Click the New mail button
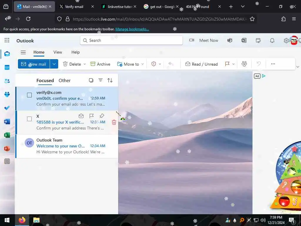Image resolution: width=301 pixels, height=226 pixels. click(x=34, y=64)
